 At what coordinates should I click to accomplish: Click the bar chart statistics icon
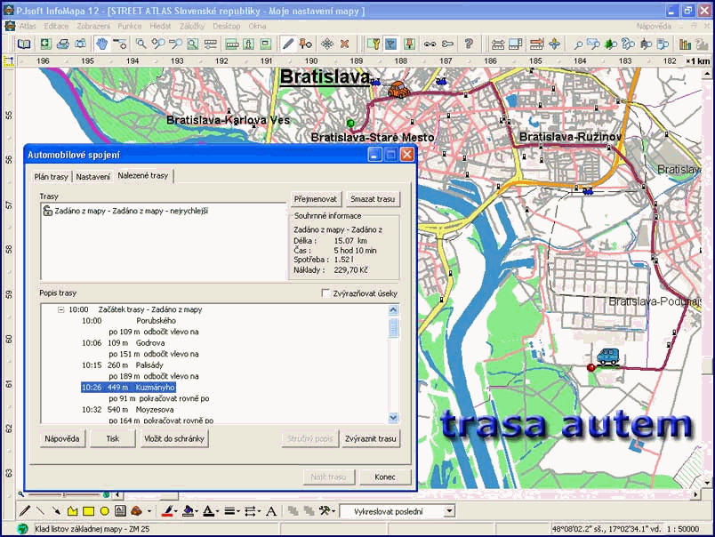point(685,44)
